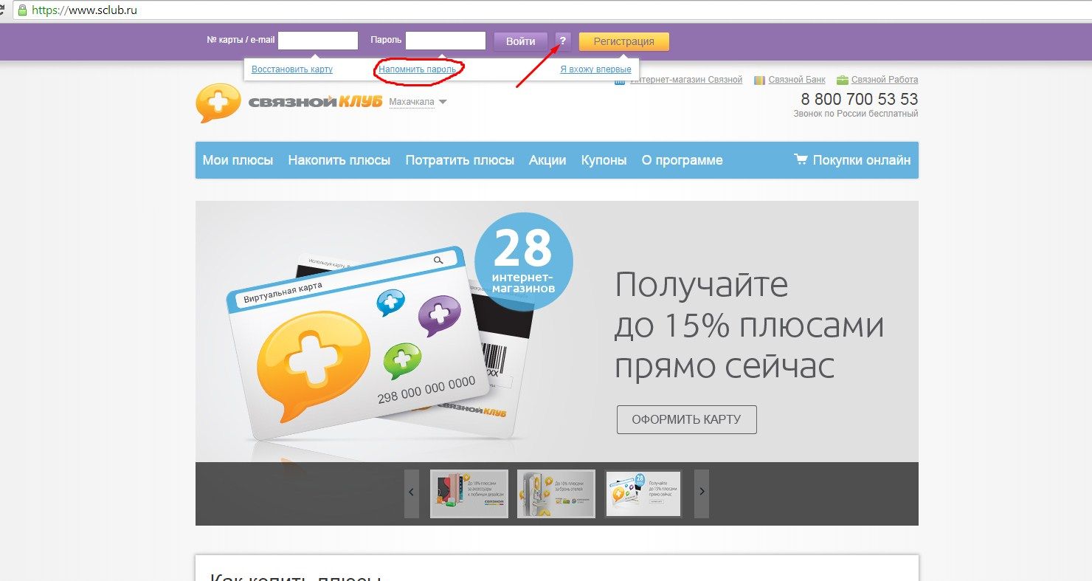Click the Регистрация button
1092x581 pixels.
[x=624, y=41]
